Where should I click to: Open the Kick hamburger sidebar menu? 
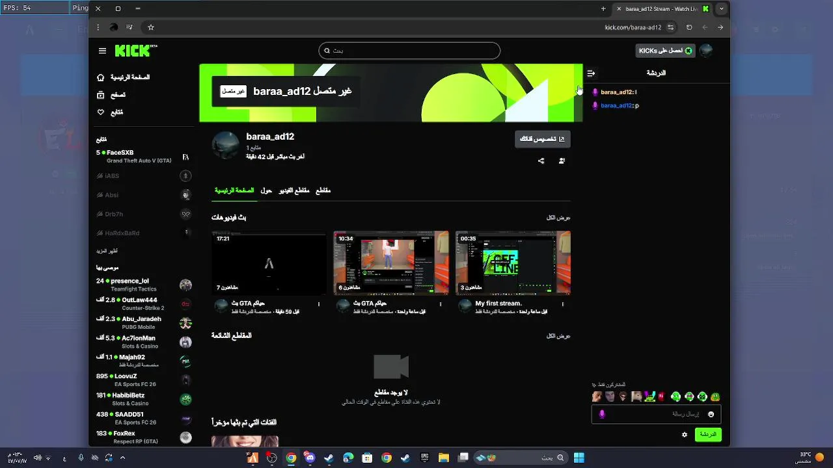tap(102, 51)
